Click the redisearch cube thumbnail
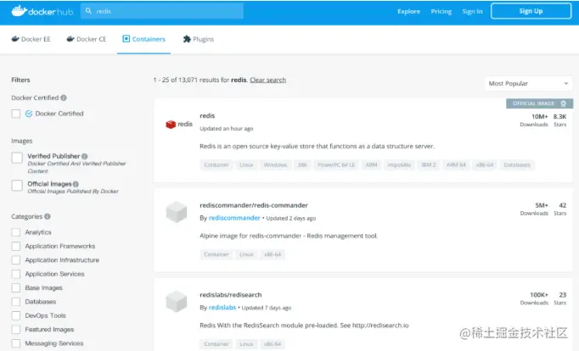This screenshot has height=351, width=579. tap(177, 302)
